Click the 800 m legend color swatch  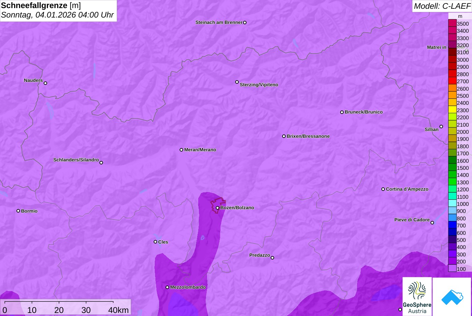coord(452,218)
